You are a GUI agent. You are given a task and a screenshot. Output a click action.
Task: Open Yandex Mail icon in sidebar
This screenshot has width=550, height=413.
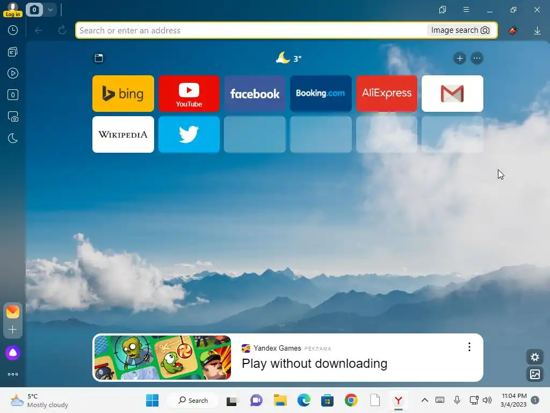pos(13,312)
